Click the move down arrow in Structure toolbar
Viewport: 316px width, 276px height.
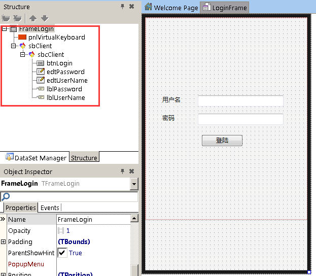(45, 19)
